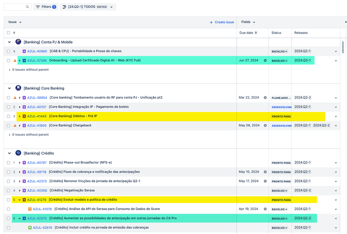
Task: Click the epic icon beside AZUL-41279
Action: tap(24, 200)
